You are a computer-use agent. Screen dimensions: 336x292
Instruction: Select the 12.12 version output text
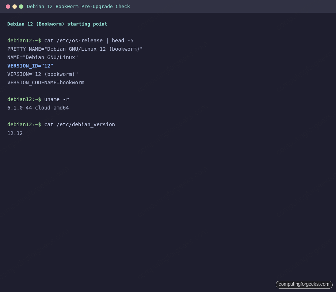pos(15,133)
